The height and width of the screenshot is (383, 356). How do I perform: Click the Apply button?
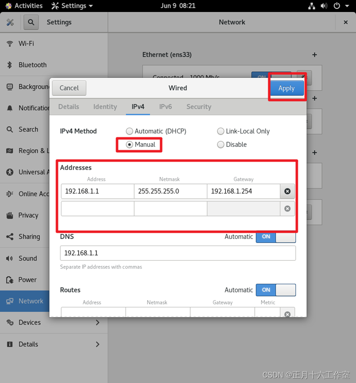(286, 88)
